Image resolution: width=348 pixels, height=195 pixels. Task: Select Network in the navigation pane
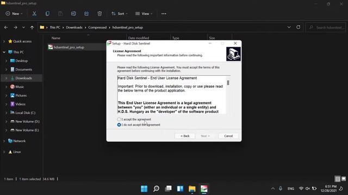[20, 141]
